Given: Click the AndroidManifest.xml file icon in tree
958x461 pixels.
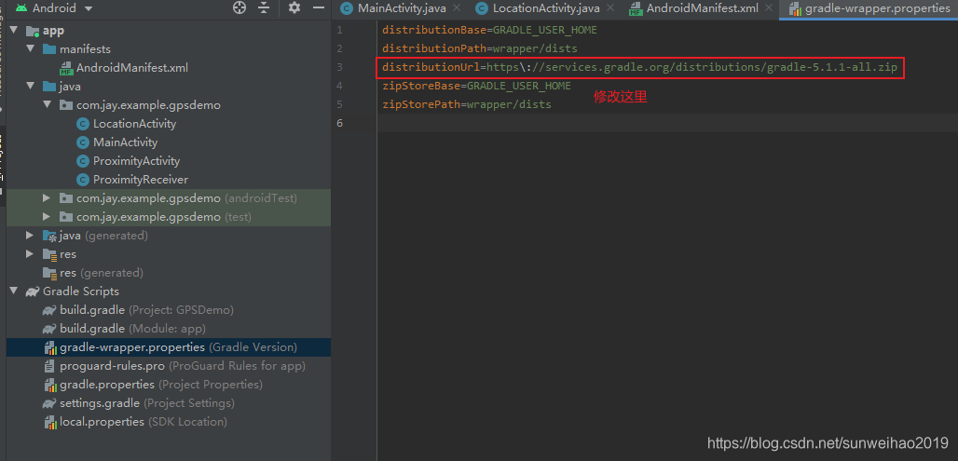Looking at the screenshot, I should point(66,68).
